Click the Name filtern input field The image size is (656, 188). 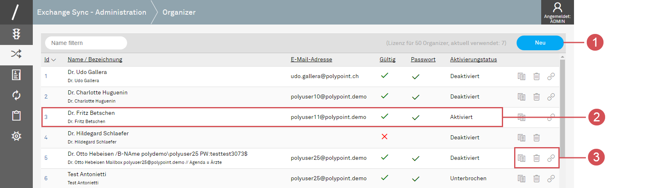86,43
